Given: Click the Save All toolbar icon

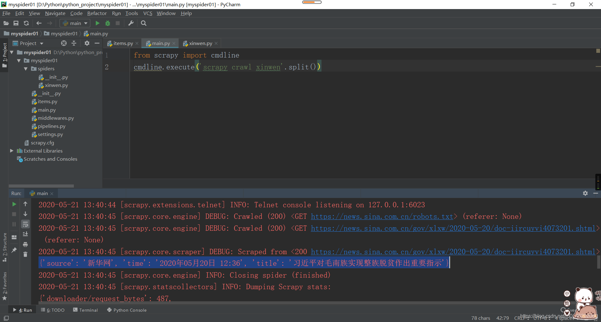Looking at the screenshot, I should click(x=16, y=23).
